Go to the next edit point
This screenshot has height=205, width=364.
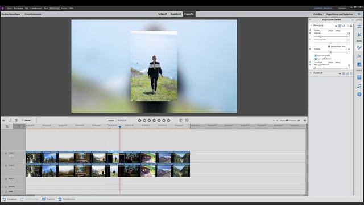click(169, 120)
